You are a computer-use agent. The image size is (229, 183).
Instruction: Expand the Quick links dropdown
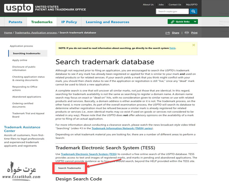click(183, 22)
